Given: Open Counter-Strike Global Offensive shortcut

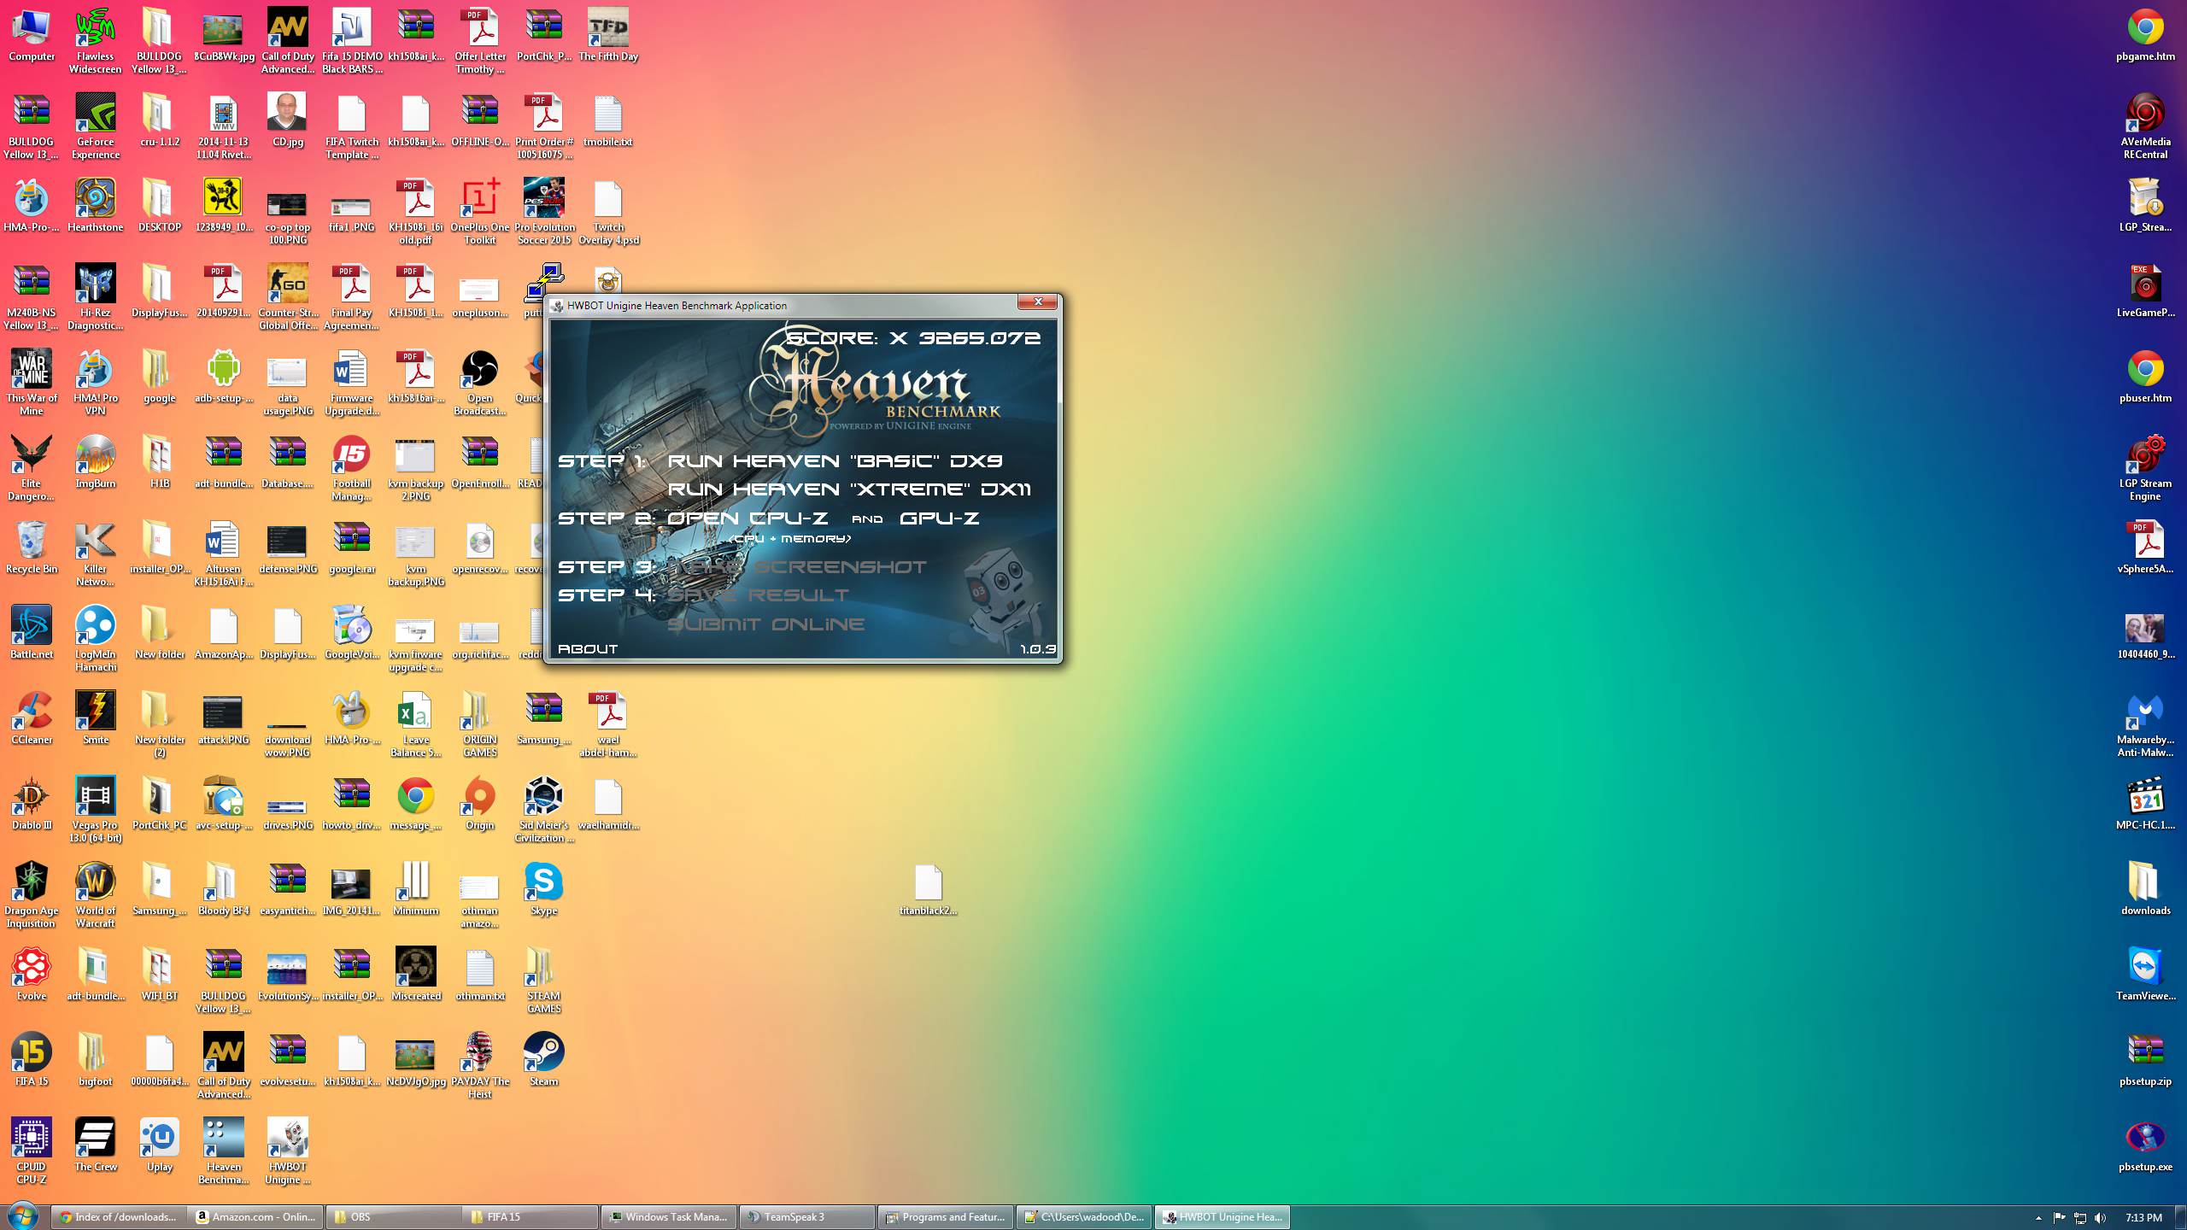Looking at the screenshot, I should tap(288, 297).
